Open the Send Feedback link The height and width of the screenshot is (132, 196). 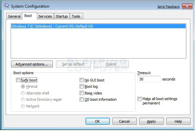click(x=168, y=7)
